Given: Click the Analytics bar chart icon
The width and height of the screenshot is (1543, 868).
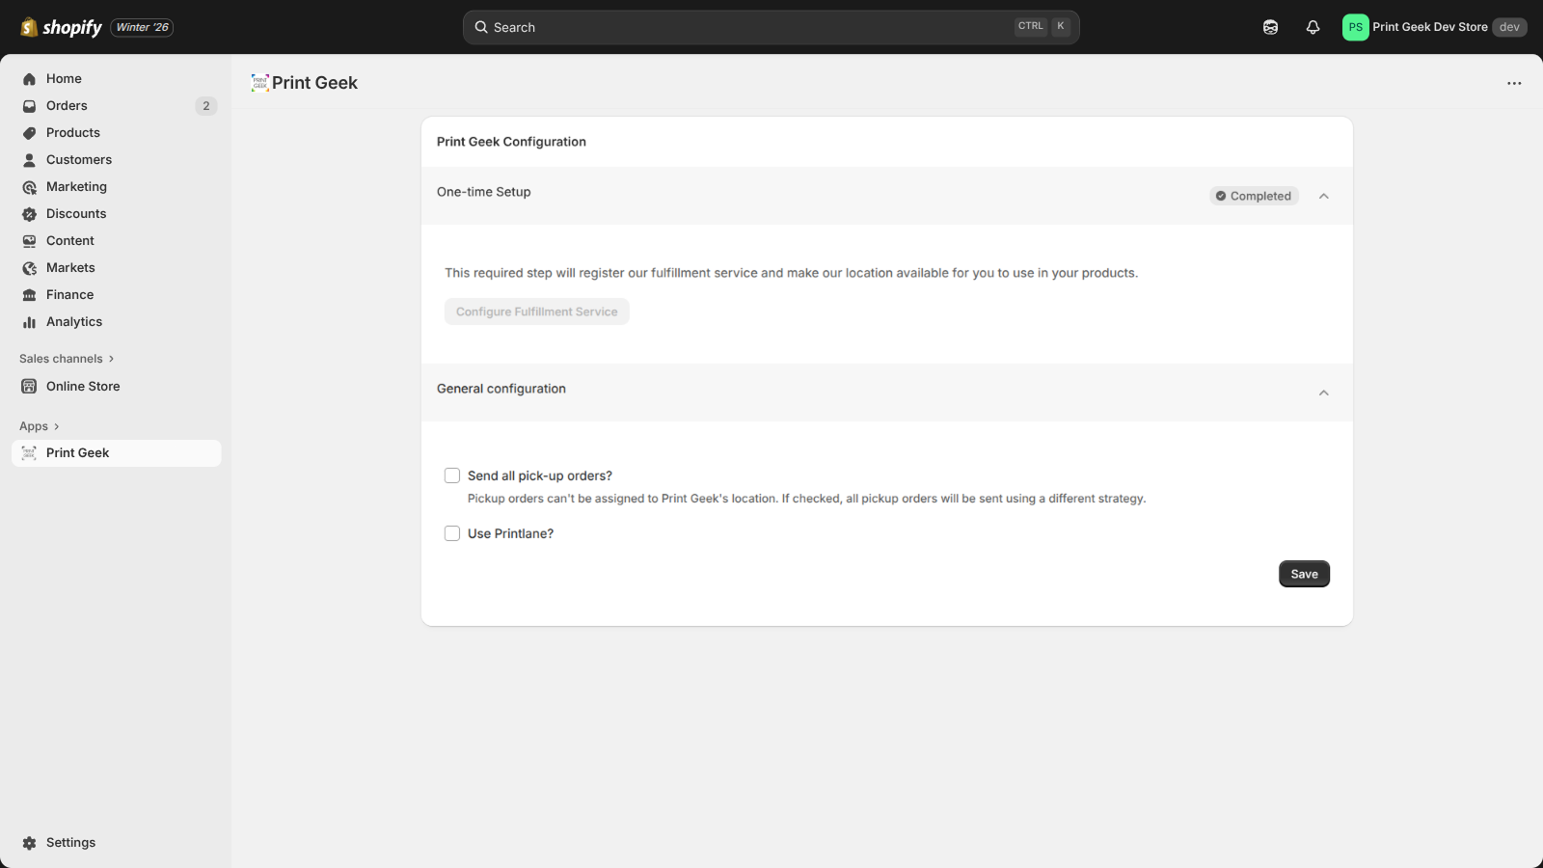Looking at the screenshot, I should pyautogui.click(x=29, y=322).
